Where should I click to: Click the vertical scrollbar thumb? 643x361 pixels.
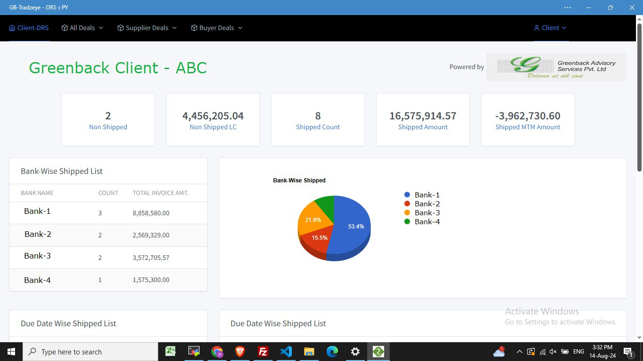pyautogui.click(x=639, y=96)
